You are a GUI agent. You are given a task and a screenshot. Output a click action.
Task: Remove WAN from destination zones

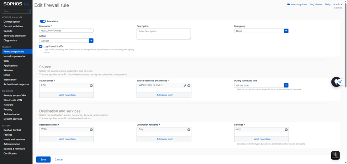click(91, 130)
